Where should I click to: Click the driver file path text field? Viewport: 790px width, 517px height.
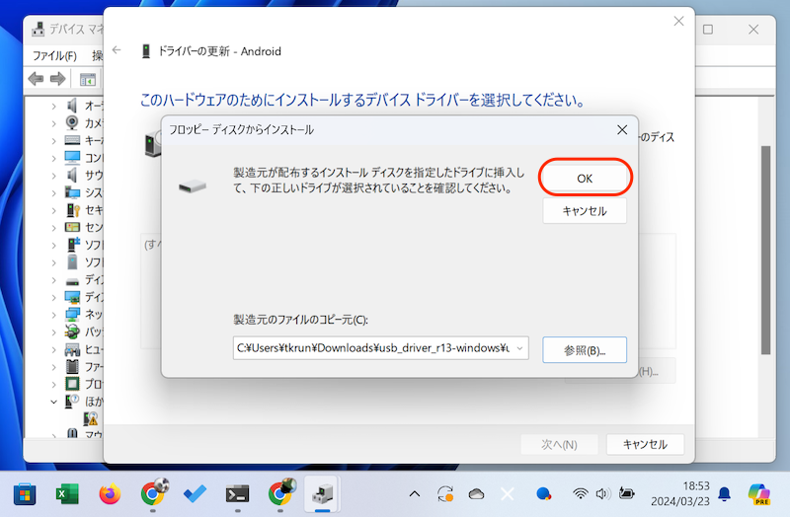pos(373,347)
